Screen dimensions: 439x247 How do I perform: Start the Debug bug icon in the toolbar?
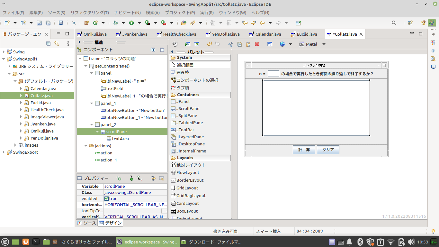[x=115, y=23]
